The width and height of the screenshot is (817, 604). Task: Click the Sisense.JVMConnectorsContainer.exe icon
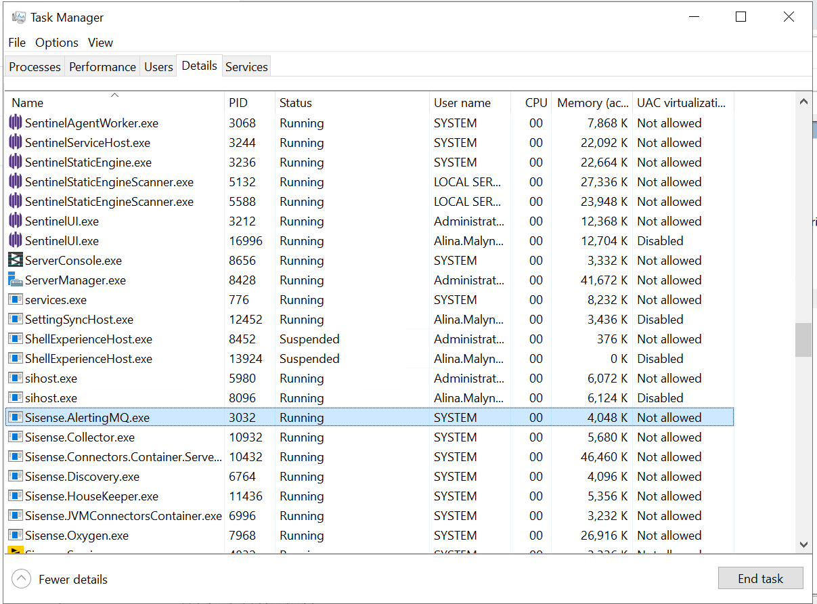[x=15, y=515]
